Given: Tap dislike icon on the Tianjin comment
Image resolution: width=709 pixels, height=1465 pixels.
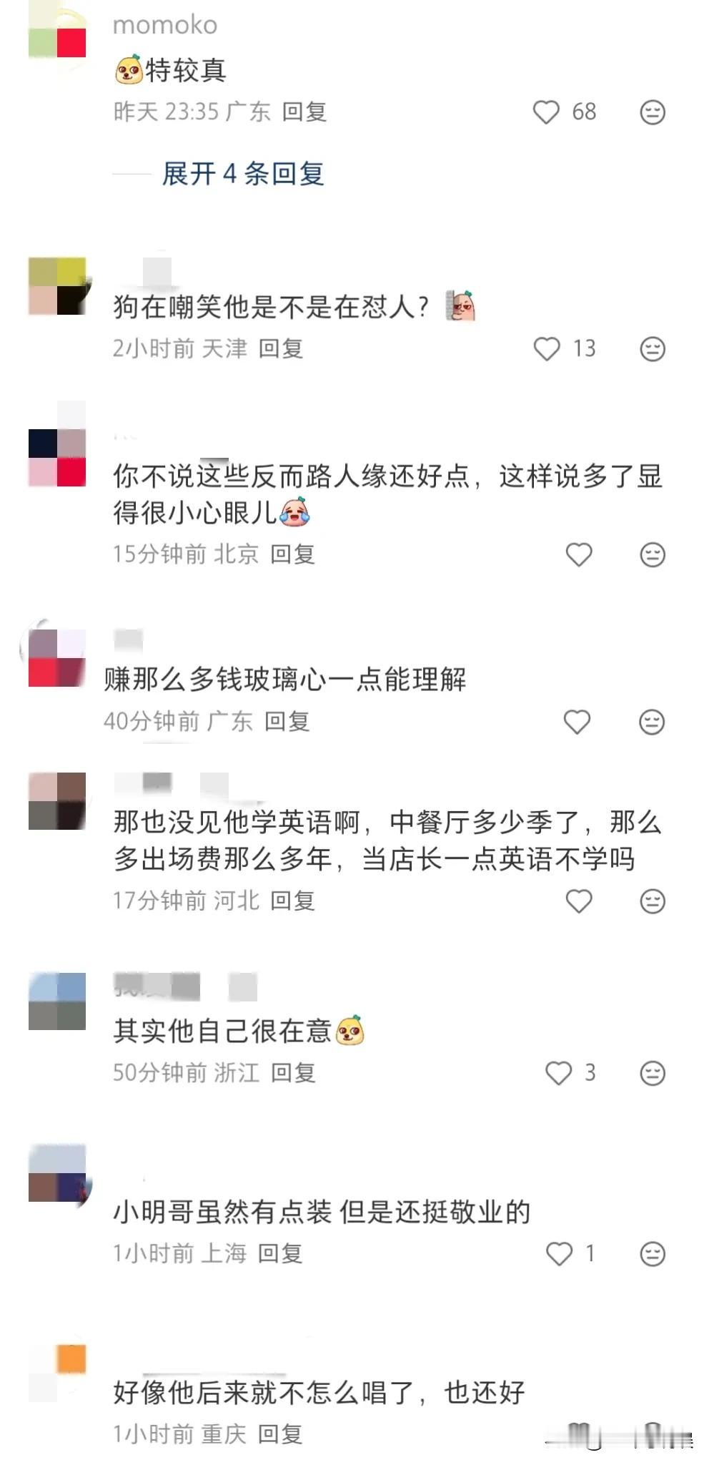Looking at the screenshot, I should (x=652, y=348).
